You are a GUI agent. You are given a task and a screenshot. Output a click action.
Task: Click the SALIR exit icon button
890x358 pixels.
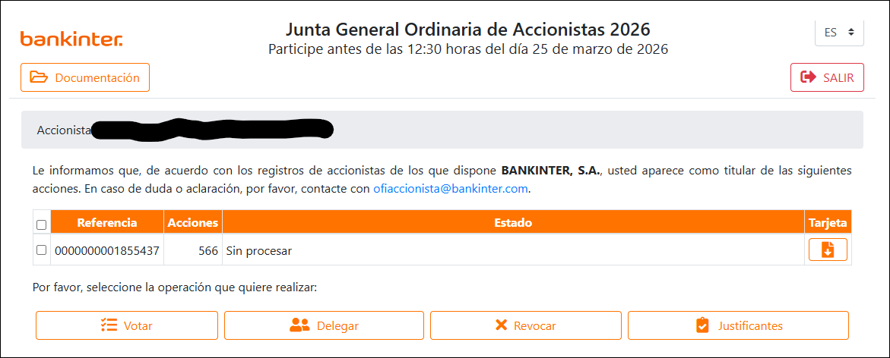[827, 77]
